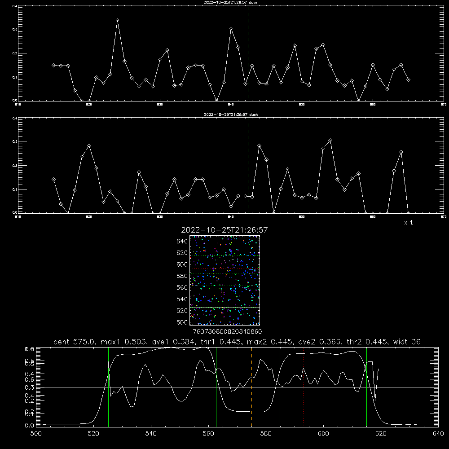Click scatter image y-axis label 640
Viewport: 449px width, 449px height.
(182, 242)
